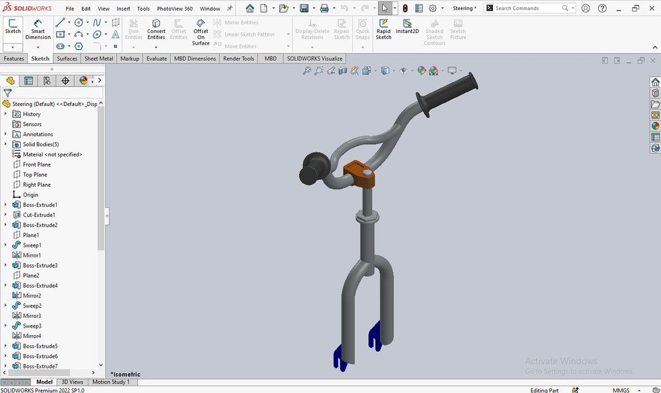Click the Section View icon

pyautogui.click(x=343, y=71)
